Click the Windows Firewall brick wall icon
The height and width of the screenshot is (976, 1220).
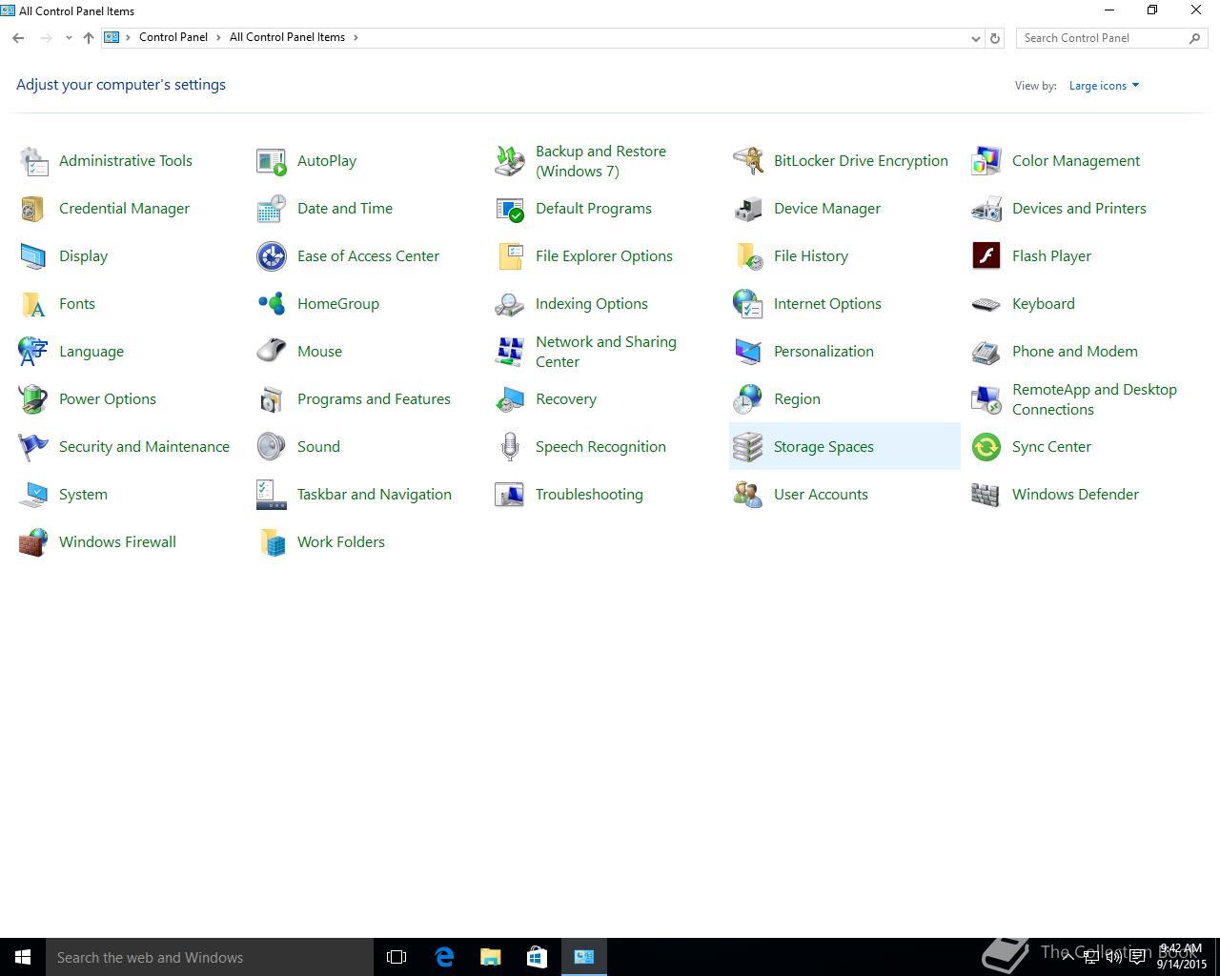[x=33, y=542]
